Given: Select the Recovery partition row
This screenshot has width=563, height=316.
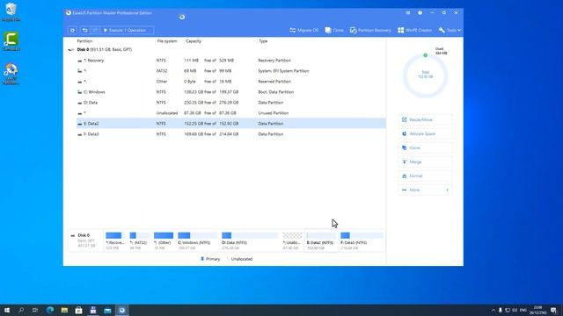Looking at the screenshot, I should point(230,61).
